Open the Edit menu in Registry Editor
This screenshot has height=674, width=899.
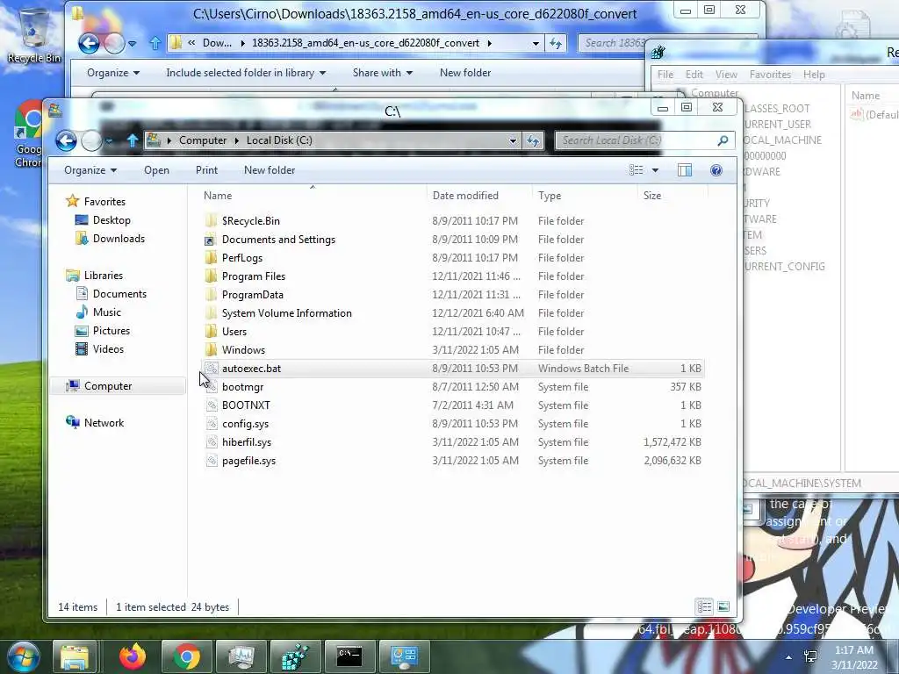click(x=694, y=75)
